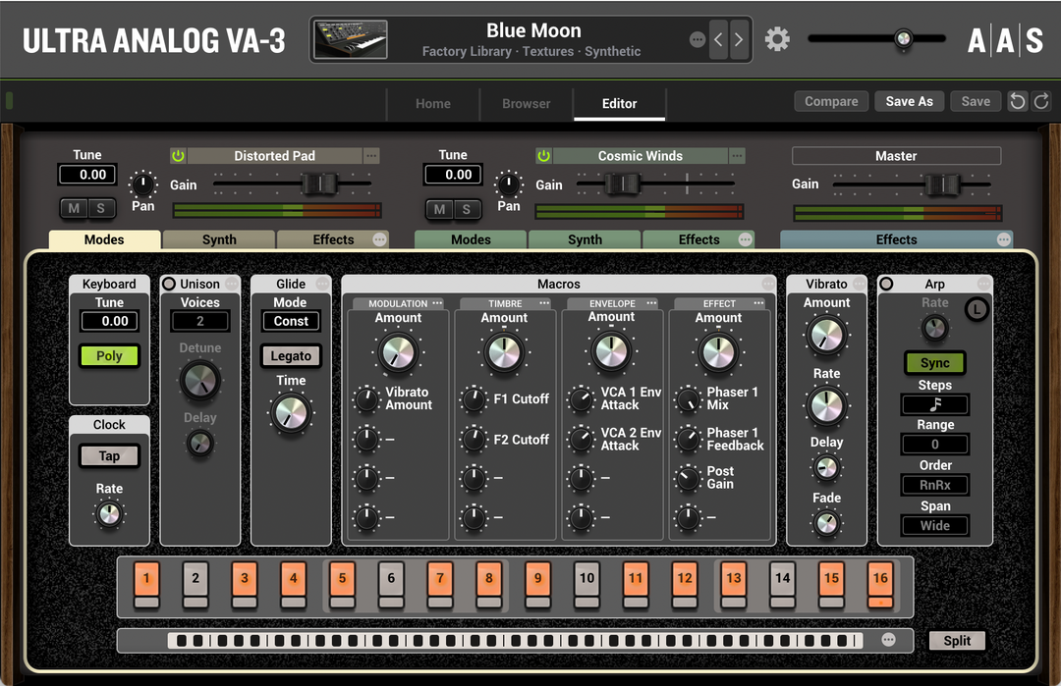The height and width of the screenshot is (686, 1061).
Task: Open Distorted Pad layer options menu
Action: (371, 156)
